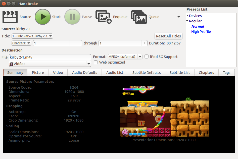Expand the Devices preset group
Screen dimensions: 238x159
click(187, 16)
